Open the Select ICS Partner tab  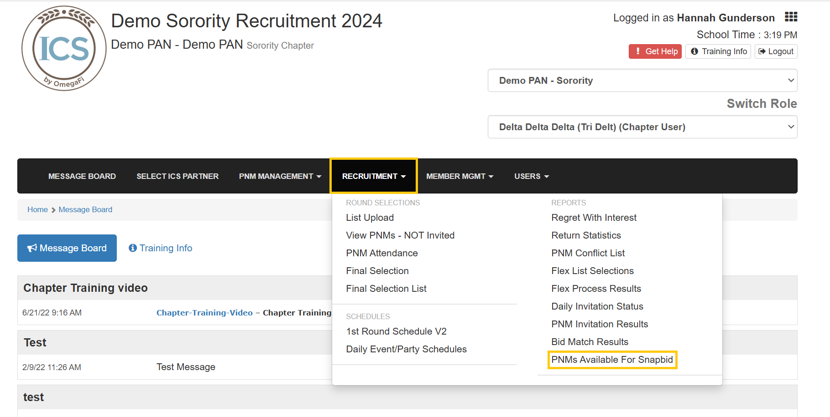coord(177,176)
